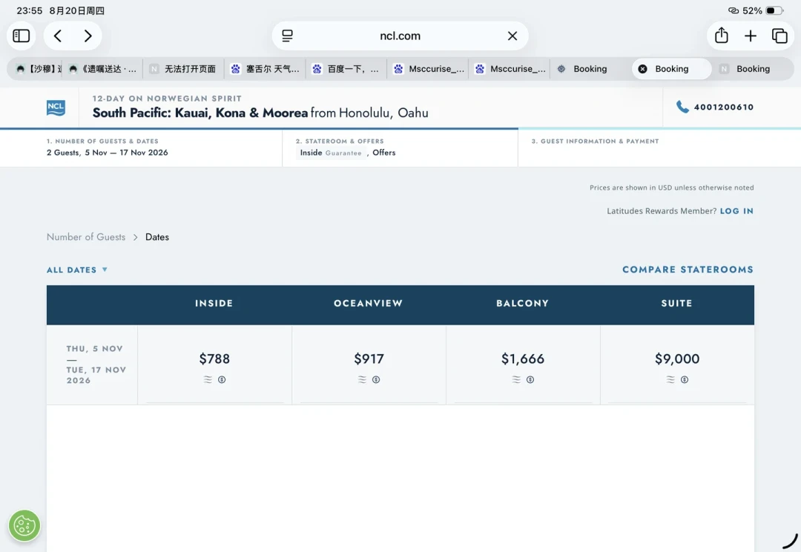Switch to the 塞舌尔 天气 tab

click(x=265, y=69)
